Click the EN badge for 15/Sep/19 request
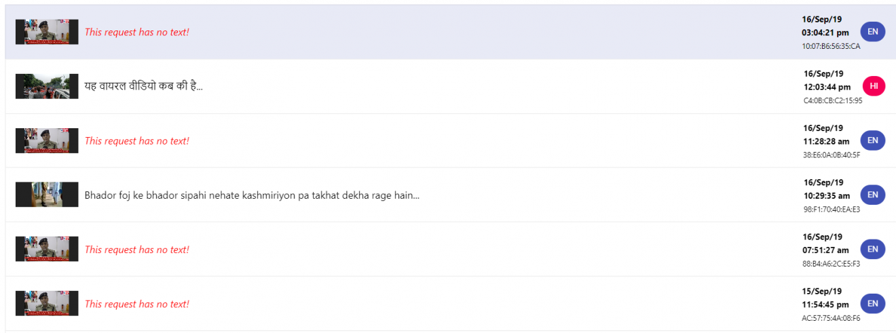 873,303
